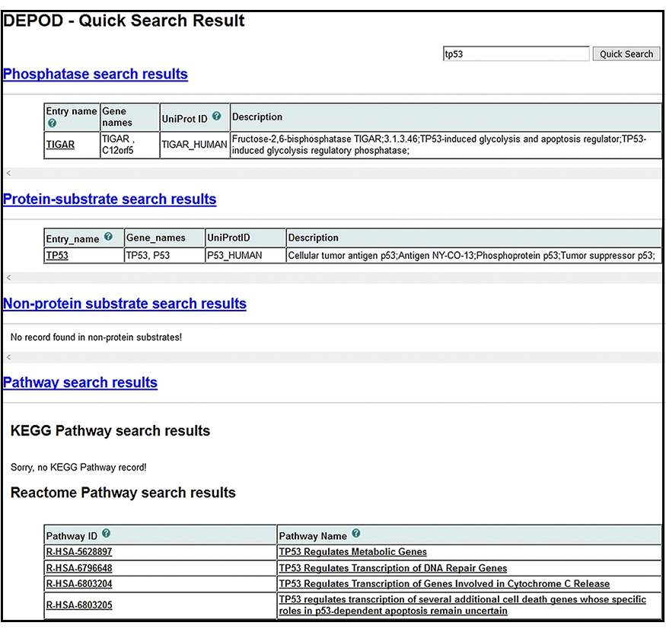Open the Phosphatase search results section
This screenshot has height=629, width=666.
(x=94, y=74)
